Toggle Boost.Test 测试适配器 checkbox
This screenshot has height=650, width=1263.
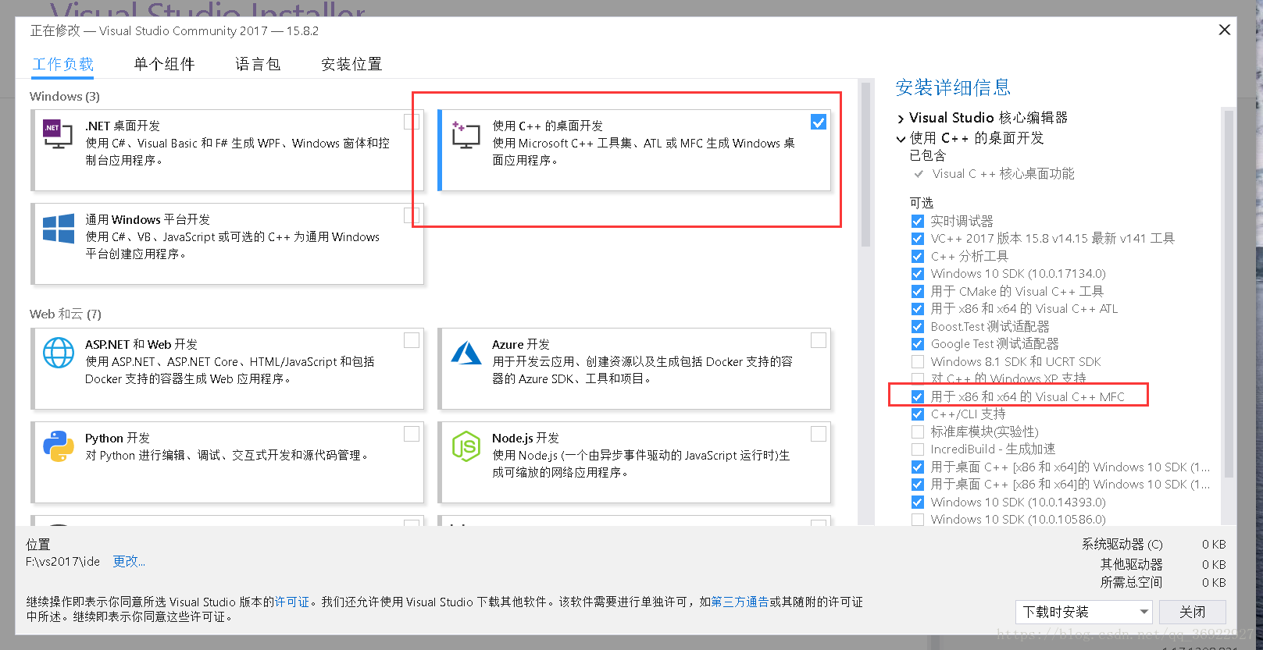918,326
